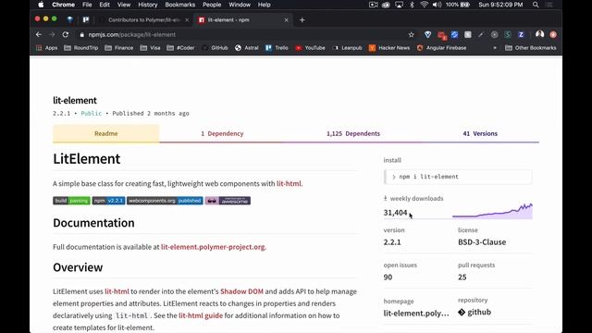Select the 1 Dependency tab
Viewport: 592px width, 333px height.
[x=222, y=133]
